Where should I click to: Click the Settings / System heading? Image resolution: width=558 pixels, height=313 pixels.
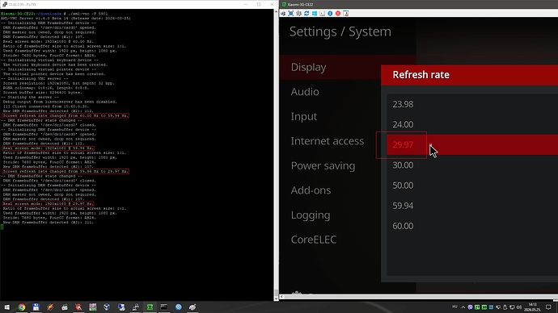340,31
